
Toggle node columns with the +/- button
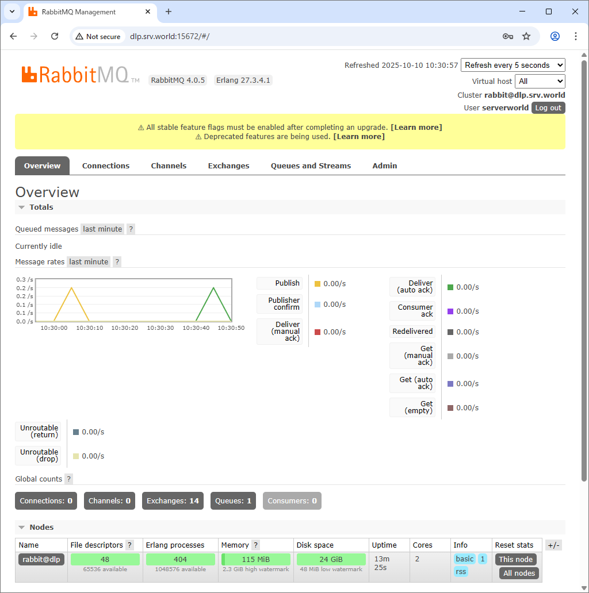(553, 545)
